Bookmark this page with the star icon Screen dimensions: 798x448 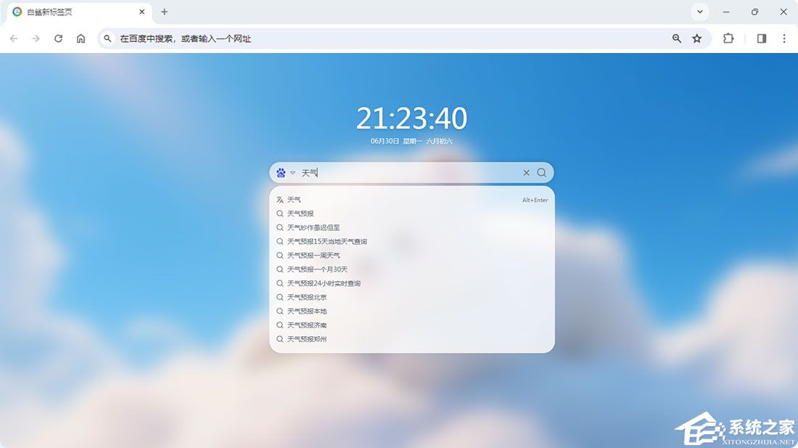pyautogui.click(x=697, y=38)
